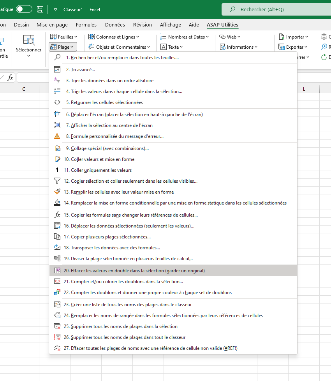Viewport: 331px width, 381px height.
Task: Click the Déplacer l'écran icon
Action: coord(57,114)
